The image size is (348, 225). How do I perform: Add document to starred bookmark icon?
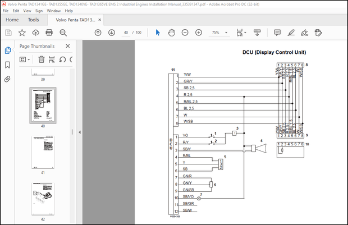[x=22, y=33]
